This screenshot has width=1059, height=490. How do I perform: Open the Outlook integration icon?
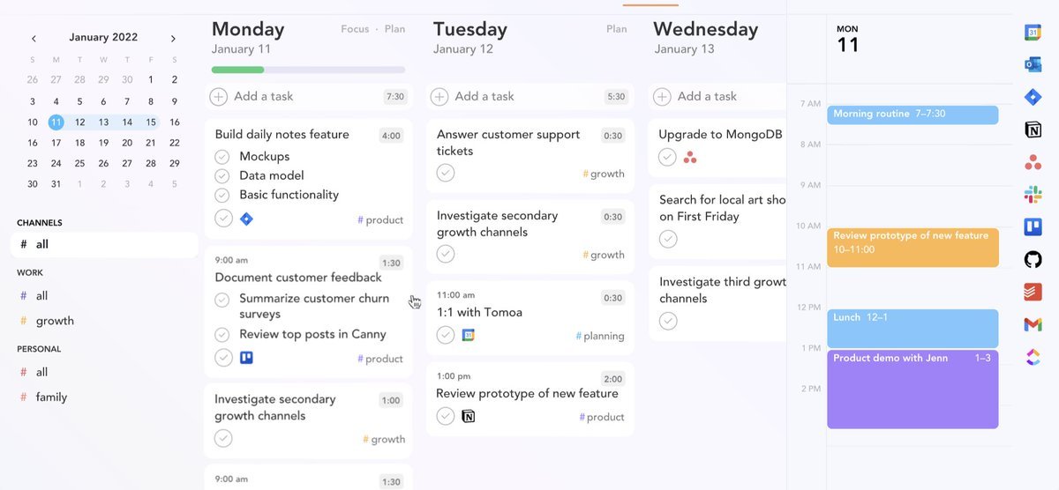click(x=1033, y=64)
